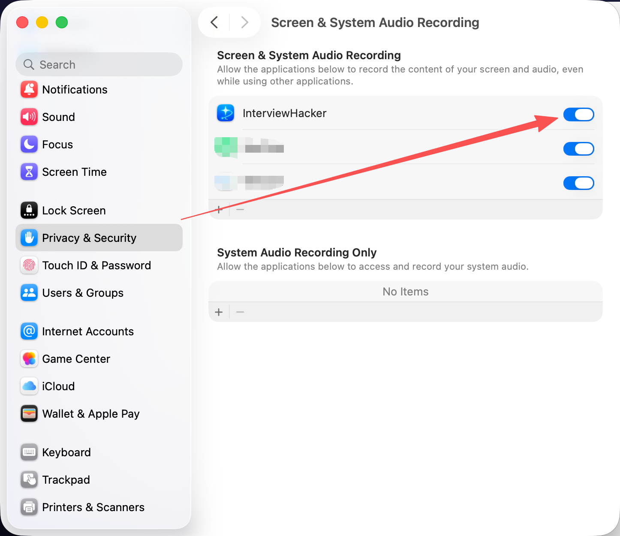Minimize the window with yellow button
620x536 pixels.
click(x=42, y=22)
